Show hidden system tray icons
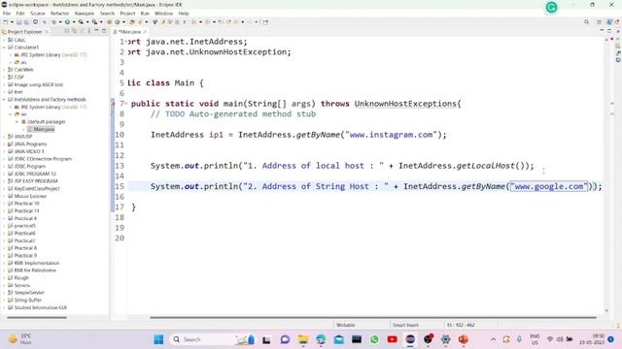Image resolution: width=622 pixels, height=349 pixels. coord(493,339)
